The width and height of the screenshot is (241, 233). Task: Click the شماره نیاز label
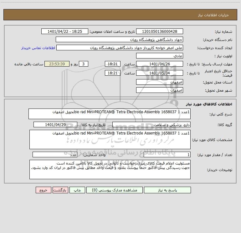pos(223,32)
